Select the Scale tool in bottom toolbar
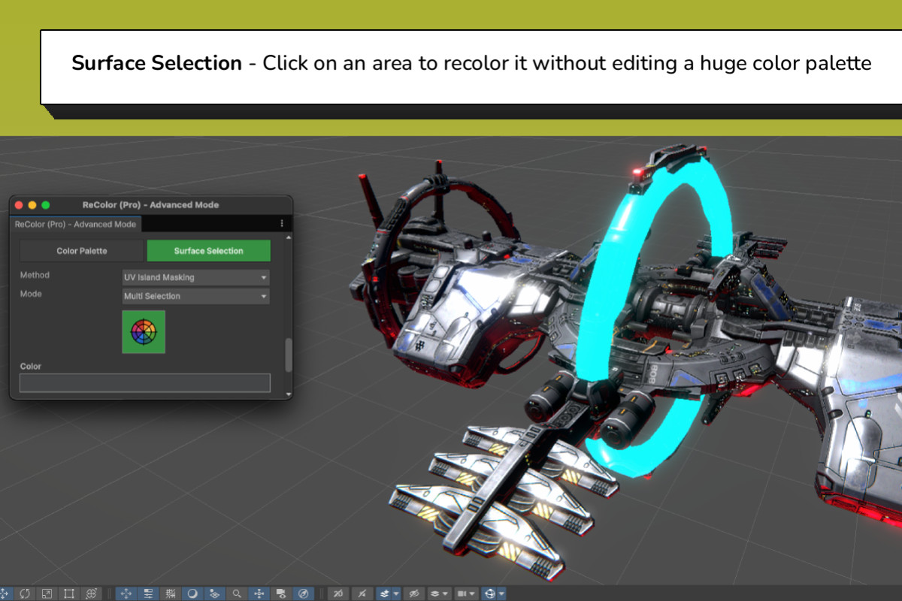This screenshot has width=902, height=601. click(x=47, y=593)
